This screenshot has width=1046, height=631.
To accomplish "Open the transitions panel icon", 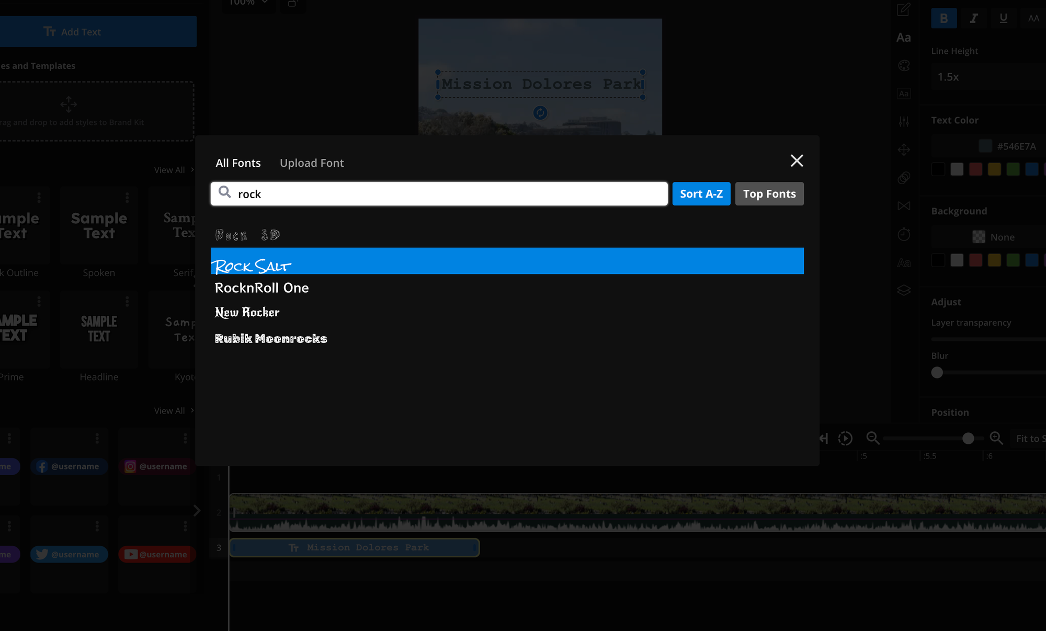I will coord(904,205).
